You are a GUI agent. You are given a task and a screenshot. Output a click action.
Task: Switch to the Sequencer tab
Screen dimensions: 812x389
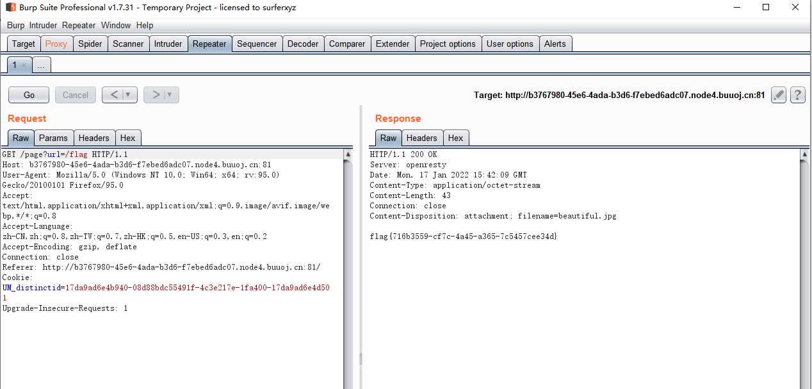pos(257,44)
